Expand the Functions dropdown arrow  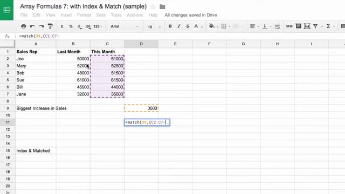click(x=334, y=26)
